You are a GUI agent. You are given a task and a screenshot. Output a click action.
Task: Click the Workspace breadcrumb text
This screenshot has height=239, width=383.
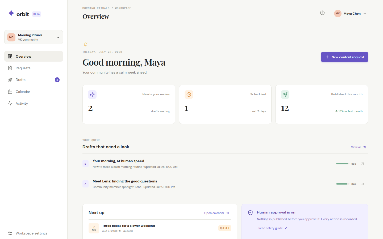(x=123, y=8)
